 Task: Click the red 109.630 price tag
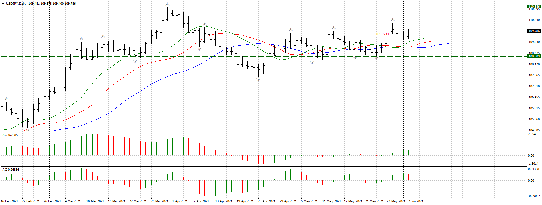coord(382,34)
